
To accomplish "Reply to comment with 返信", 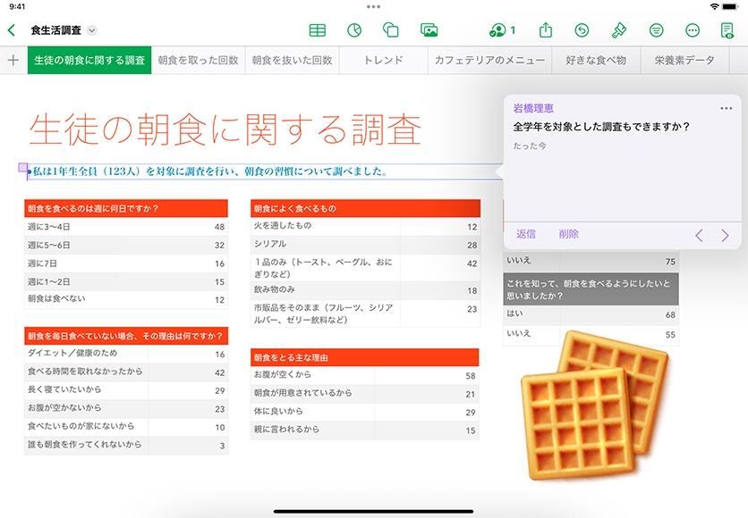I will tap(526, 234).
